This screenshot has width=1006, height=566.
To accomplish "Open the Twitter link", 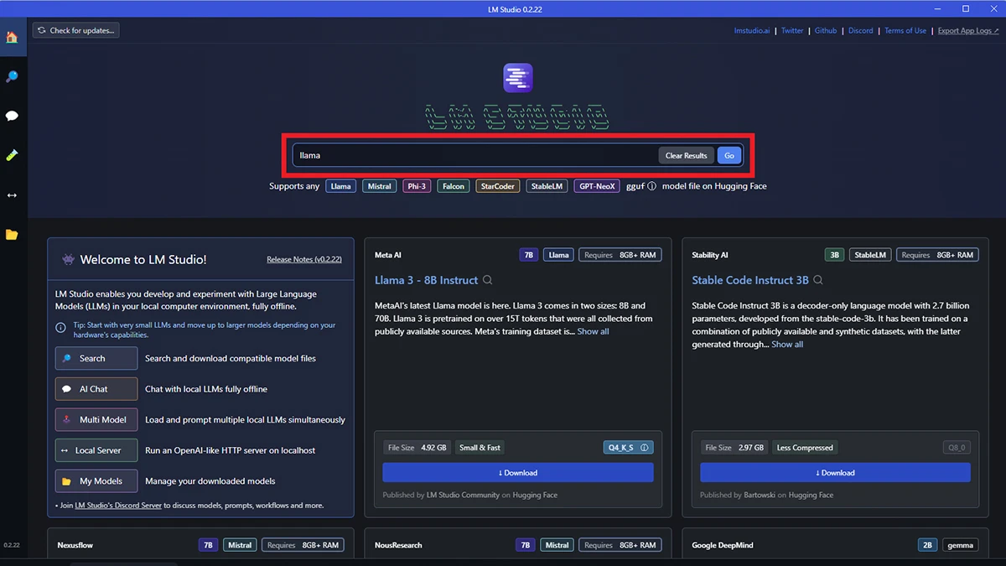I will (792, 31).
